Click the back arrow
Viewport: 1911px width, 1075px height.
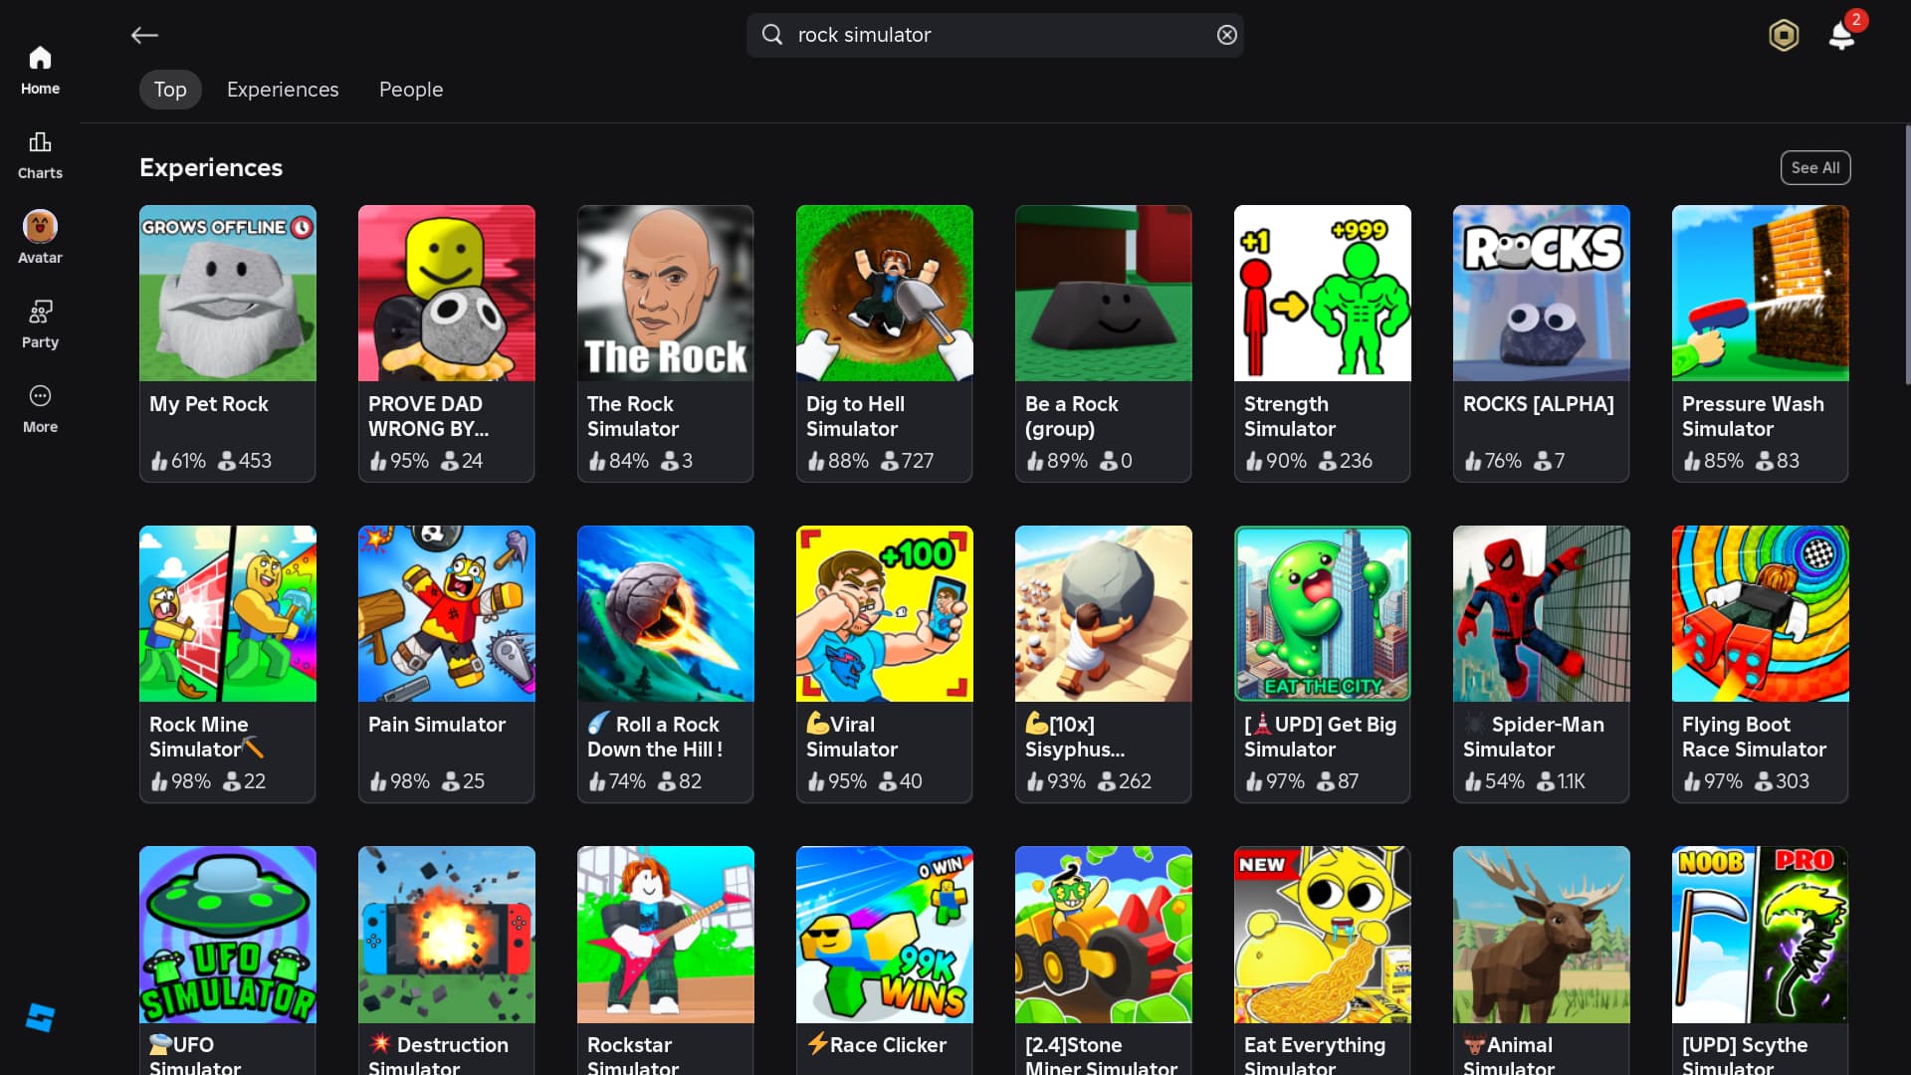(144, 36)
